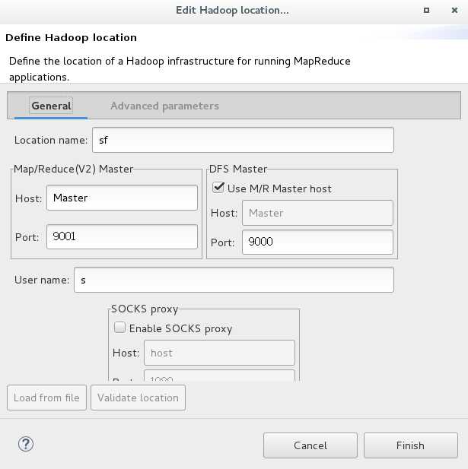Viewport: 468px width, 469px height.
Task: Focus the Map/Reduce Master Host field
Action: tap(123, 198)
